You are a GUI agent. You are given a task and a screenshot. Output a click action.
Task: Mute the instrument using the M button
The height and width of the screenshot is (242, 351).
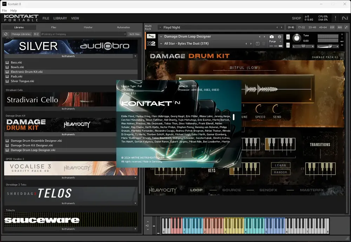288,45
